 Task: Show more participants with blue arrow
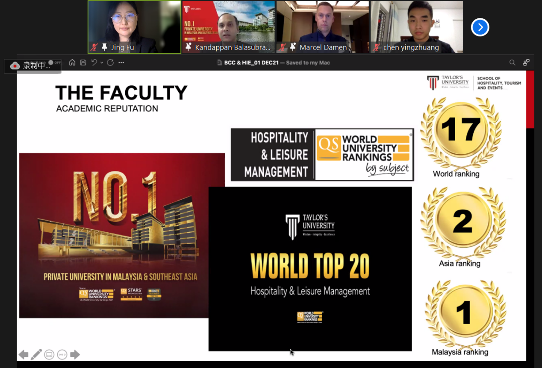pos(480,27)
